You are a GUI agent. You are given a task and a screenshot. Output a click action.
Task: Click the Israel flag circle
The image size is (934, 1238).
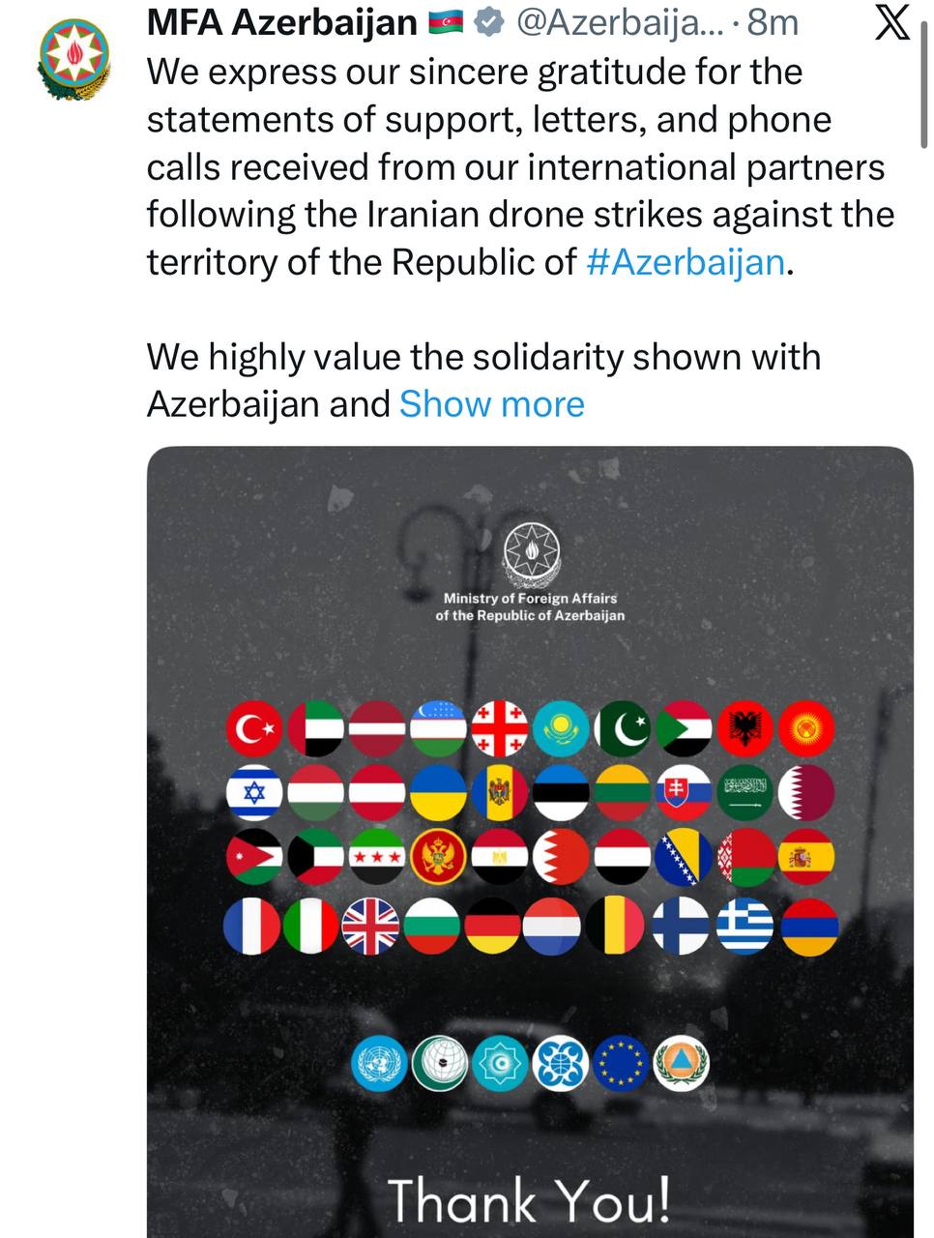click(254, 793)
